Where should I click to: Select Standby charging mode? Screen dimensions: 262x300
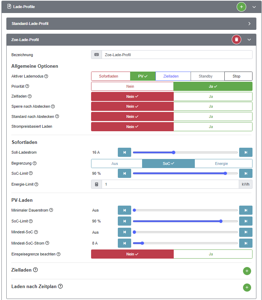[207, 76]
